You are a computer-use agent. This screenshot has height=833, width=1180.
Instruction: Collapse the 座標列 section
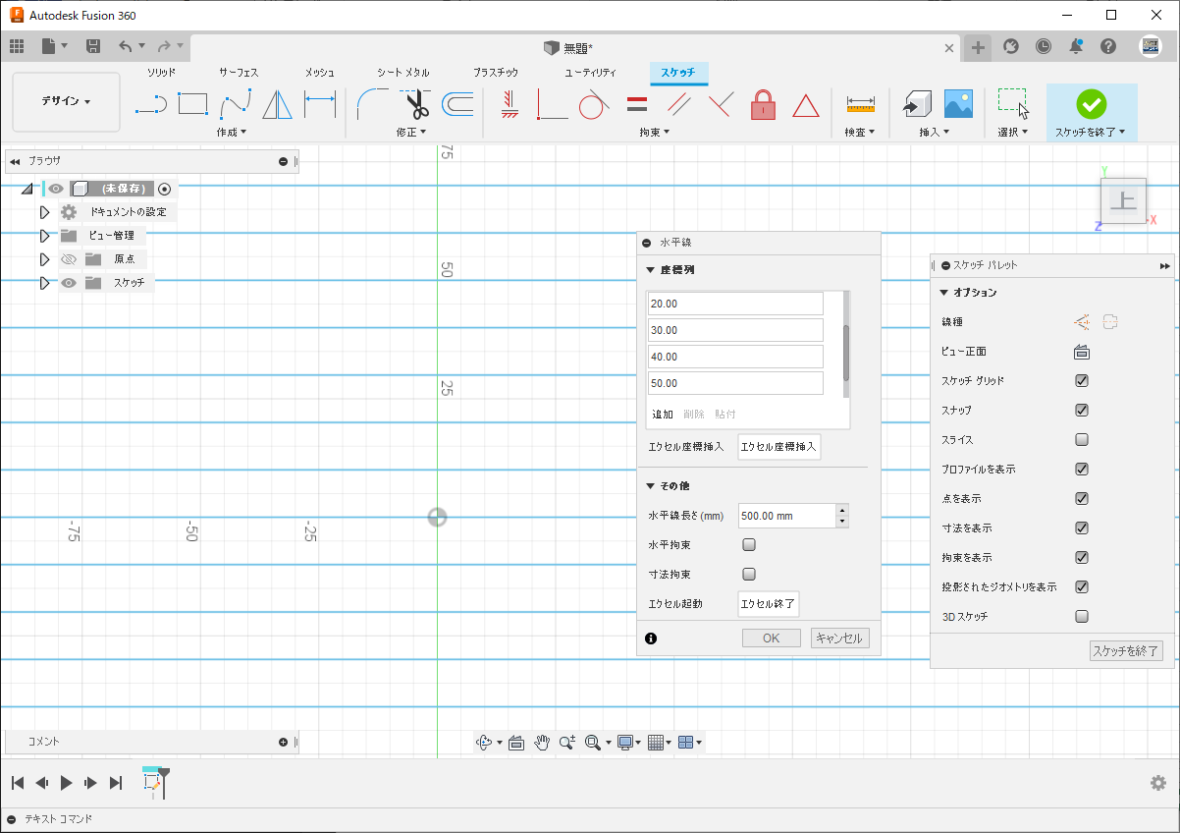[650, 270]
